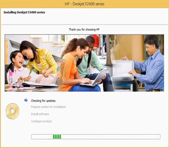Image resolution: width=169 pixels, height=148 pixels.
Task: Select the "Prepare system for installation" step
Action: [x=48, y=107]
